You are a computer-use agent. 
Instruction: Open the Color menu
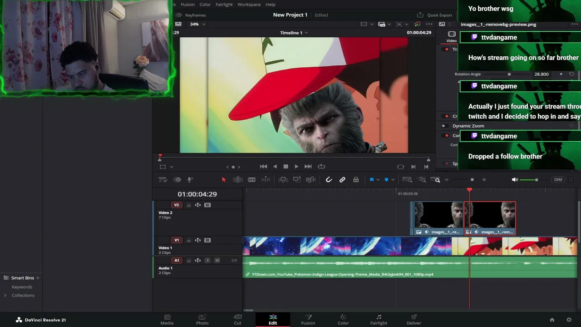click(205, 5)
